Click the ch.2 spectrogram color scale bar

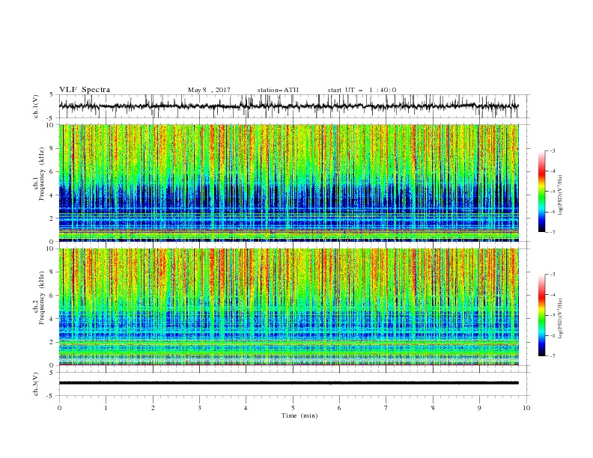coord(541,315)
